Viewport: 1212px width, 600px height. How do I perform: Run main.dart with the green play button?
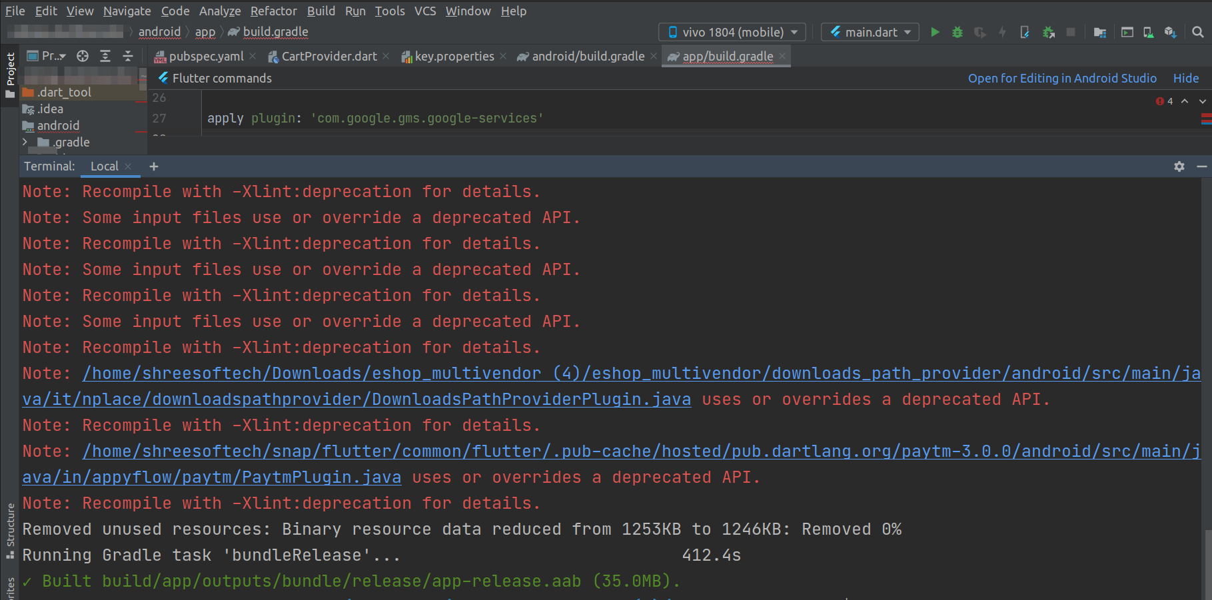(935, 32)
